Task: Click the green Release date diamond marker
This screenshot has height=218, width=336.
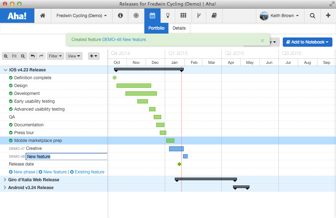Action: 179,164
